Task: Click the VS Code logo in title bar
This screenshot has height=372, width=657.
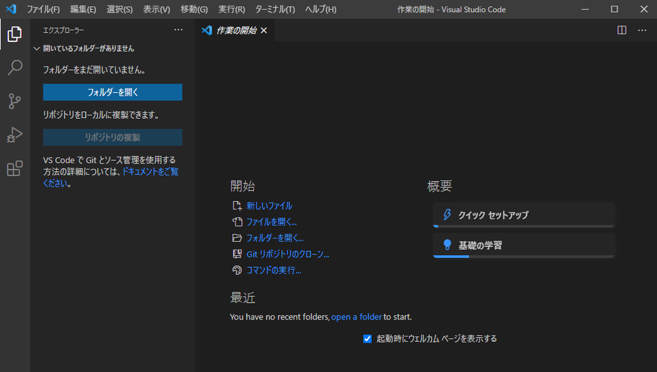Action: [x=11, y=9]
